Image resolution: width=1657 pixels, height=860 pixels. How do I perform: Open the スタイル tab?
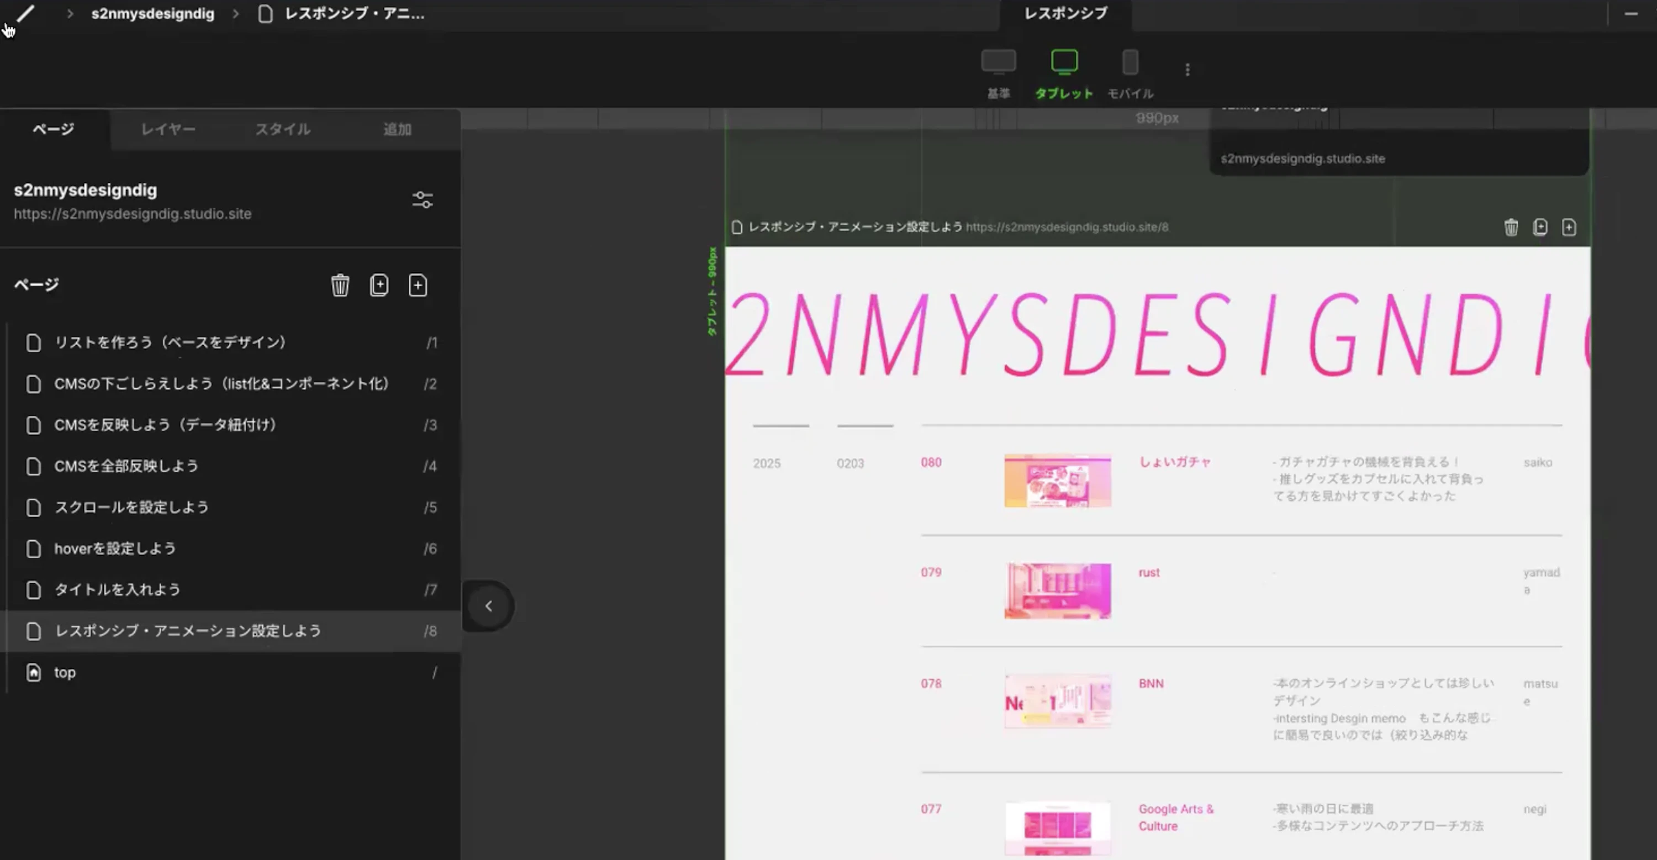click(282, 129)
